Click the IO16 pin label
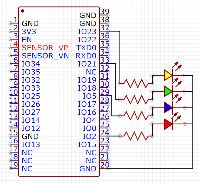 click(87, 112)
